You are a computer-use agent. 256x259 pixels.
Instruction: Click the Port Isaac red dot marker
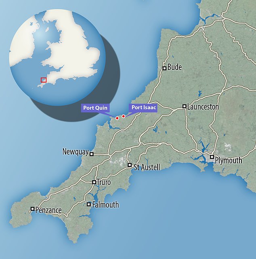pyautogui.click(x=123, y=116)
